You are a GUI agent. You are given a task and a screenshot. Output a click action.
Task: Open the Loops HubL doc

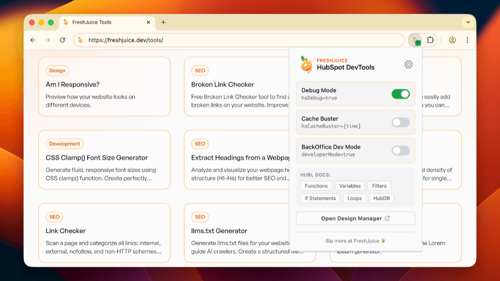point(355,198)
